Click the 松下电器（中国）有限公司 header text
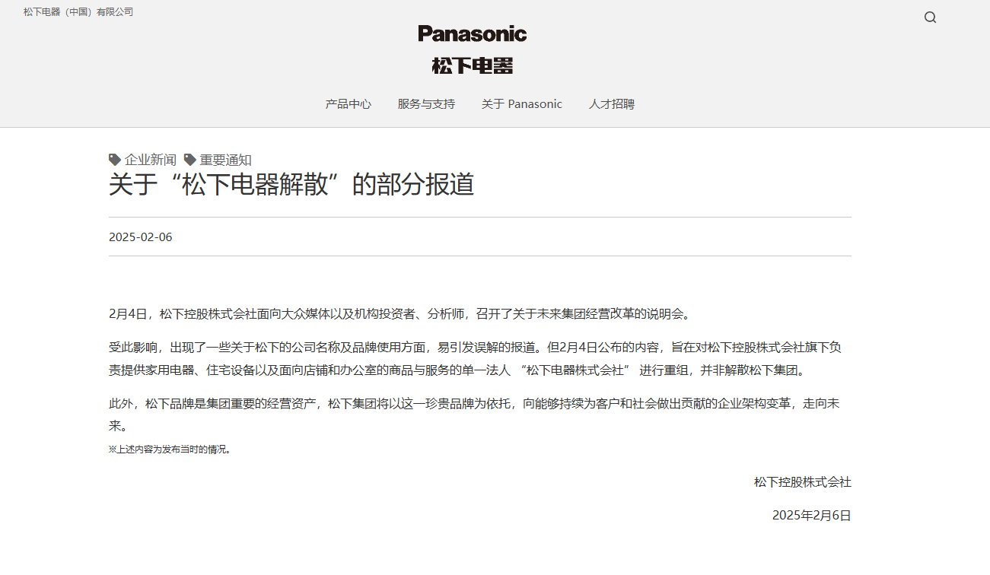 (78, 12)
